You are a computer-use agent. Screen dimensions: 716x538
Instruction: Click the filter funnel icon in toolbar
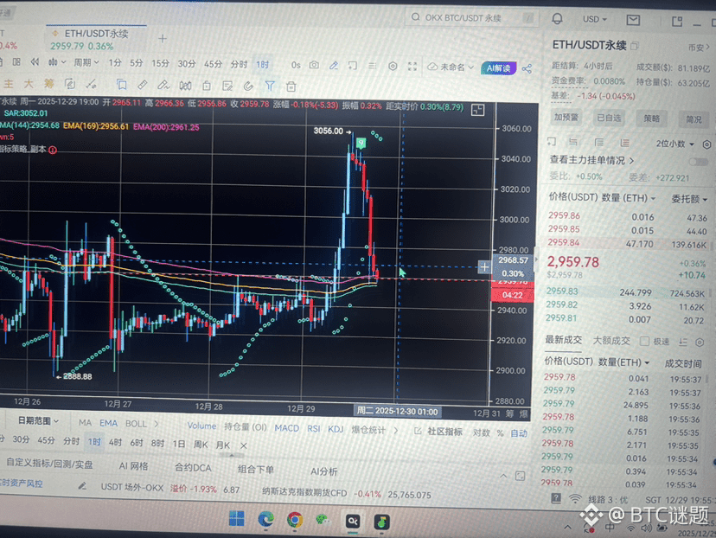pos(270,86)
